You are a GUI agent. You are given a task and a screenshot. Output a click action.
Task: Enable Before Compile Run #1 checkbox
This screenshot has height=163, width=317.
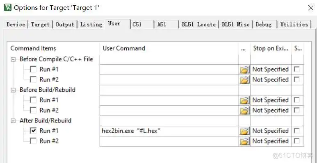pos(33,69)
